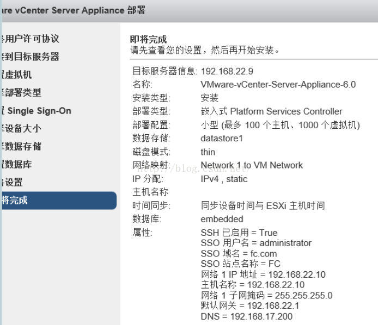
Task: Go to the network settings step (设置)
Action: coord(11,183)
